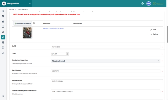Screen dimensions: 168x100
Task: Go to Inform in breadcrumb
Action: [x=11, y=9]
